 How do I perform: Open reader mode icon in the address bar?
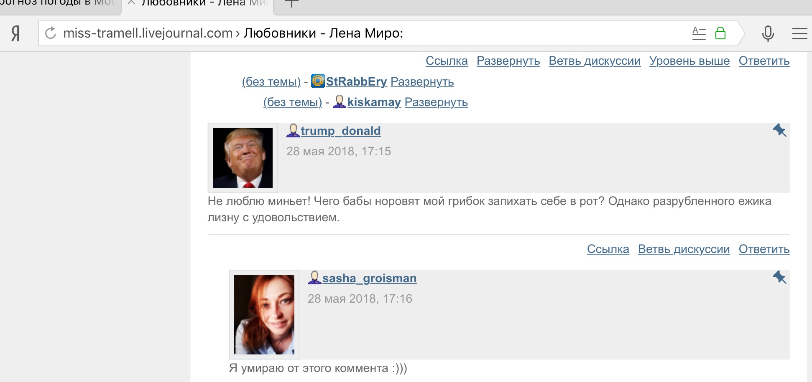(x=699, y=33)
